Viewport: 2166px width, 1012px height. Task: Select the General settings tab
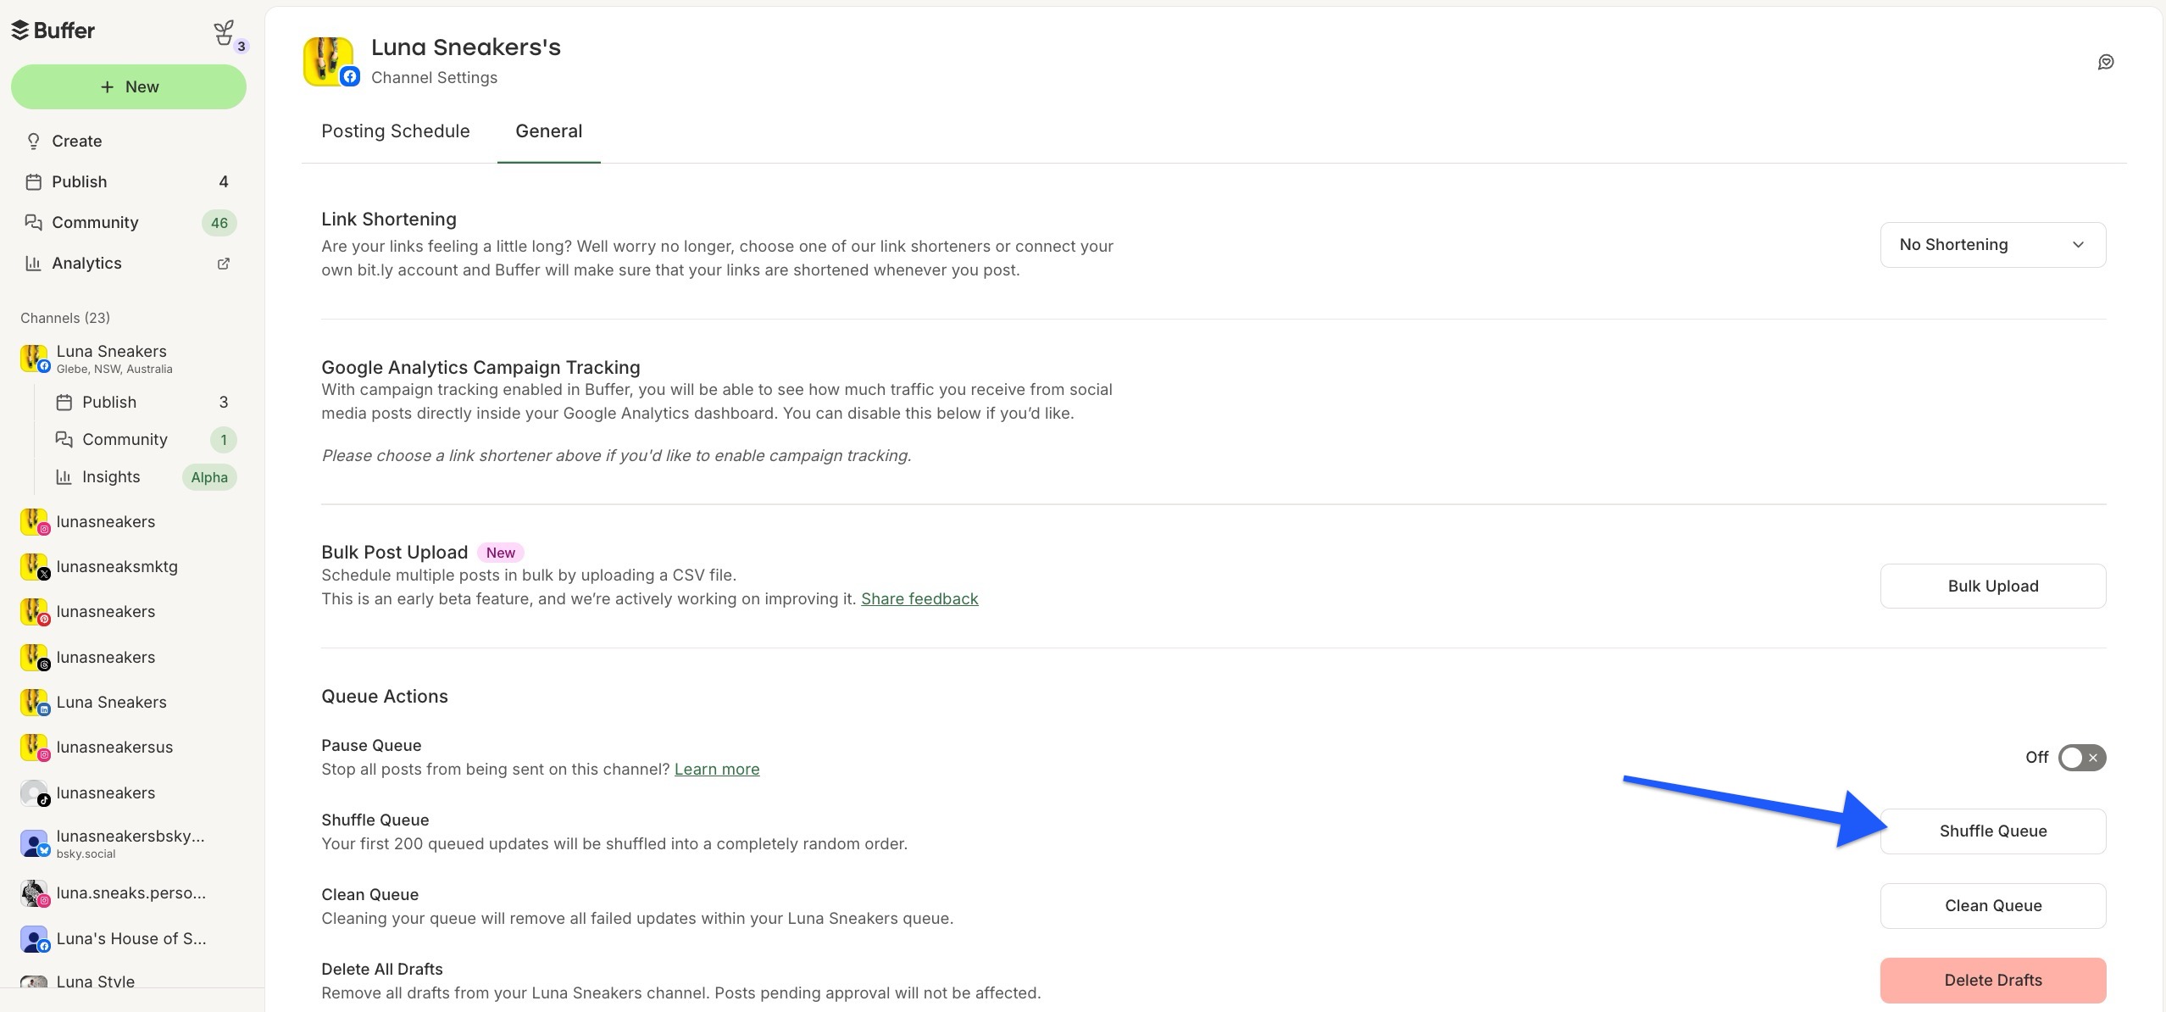coord(549,131)
